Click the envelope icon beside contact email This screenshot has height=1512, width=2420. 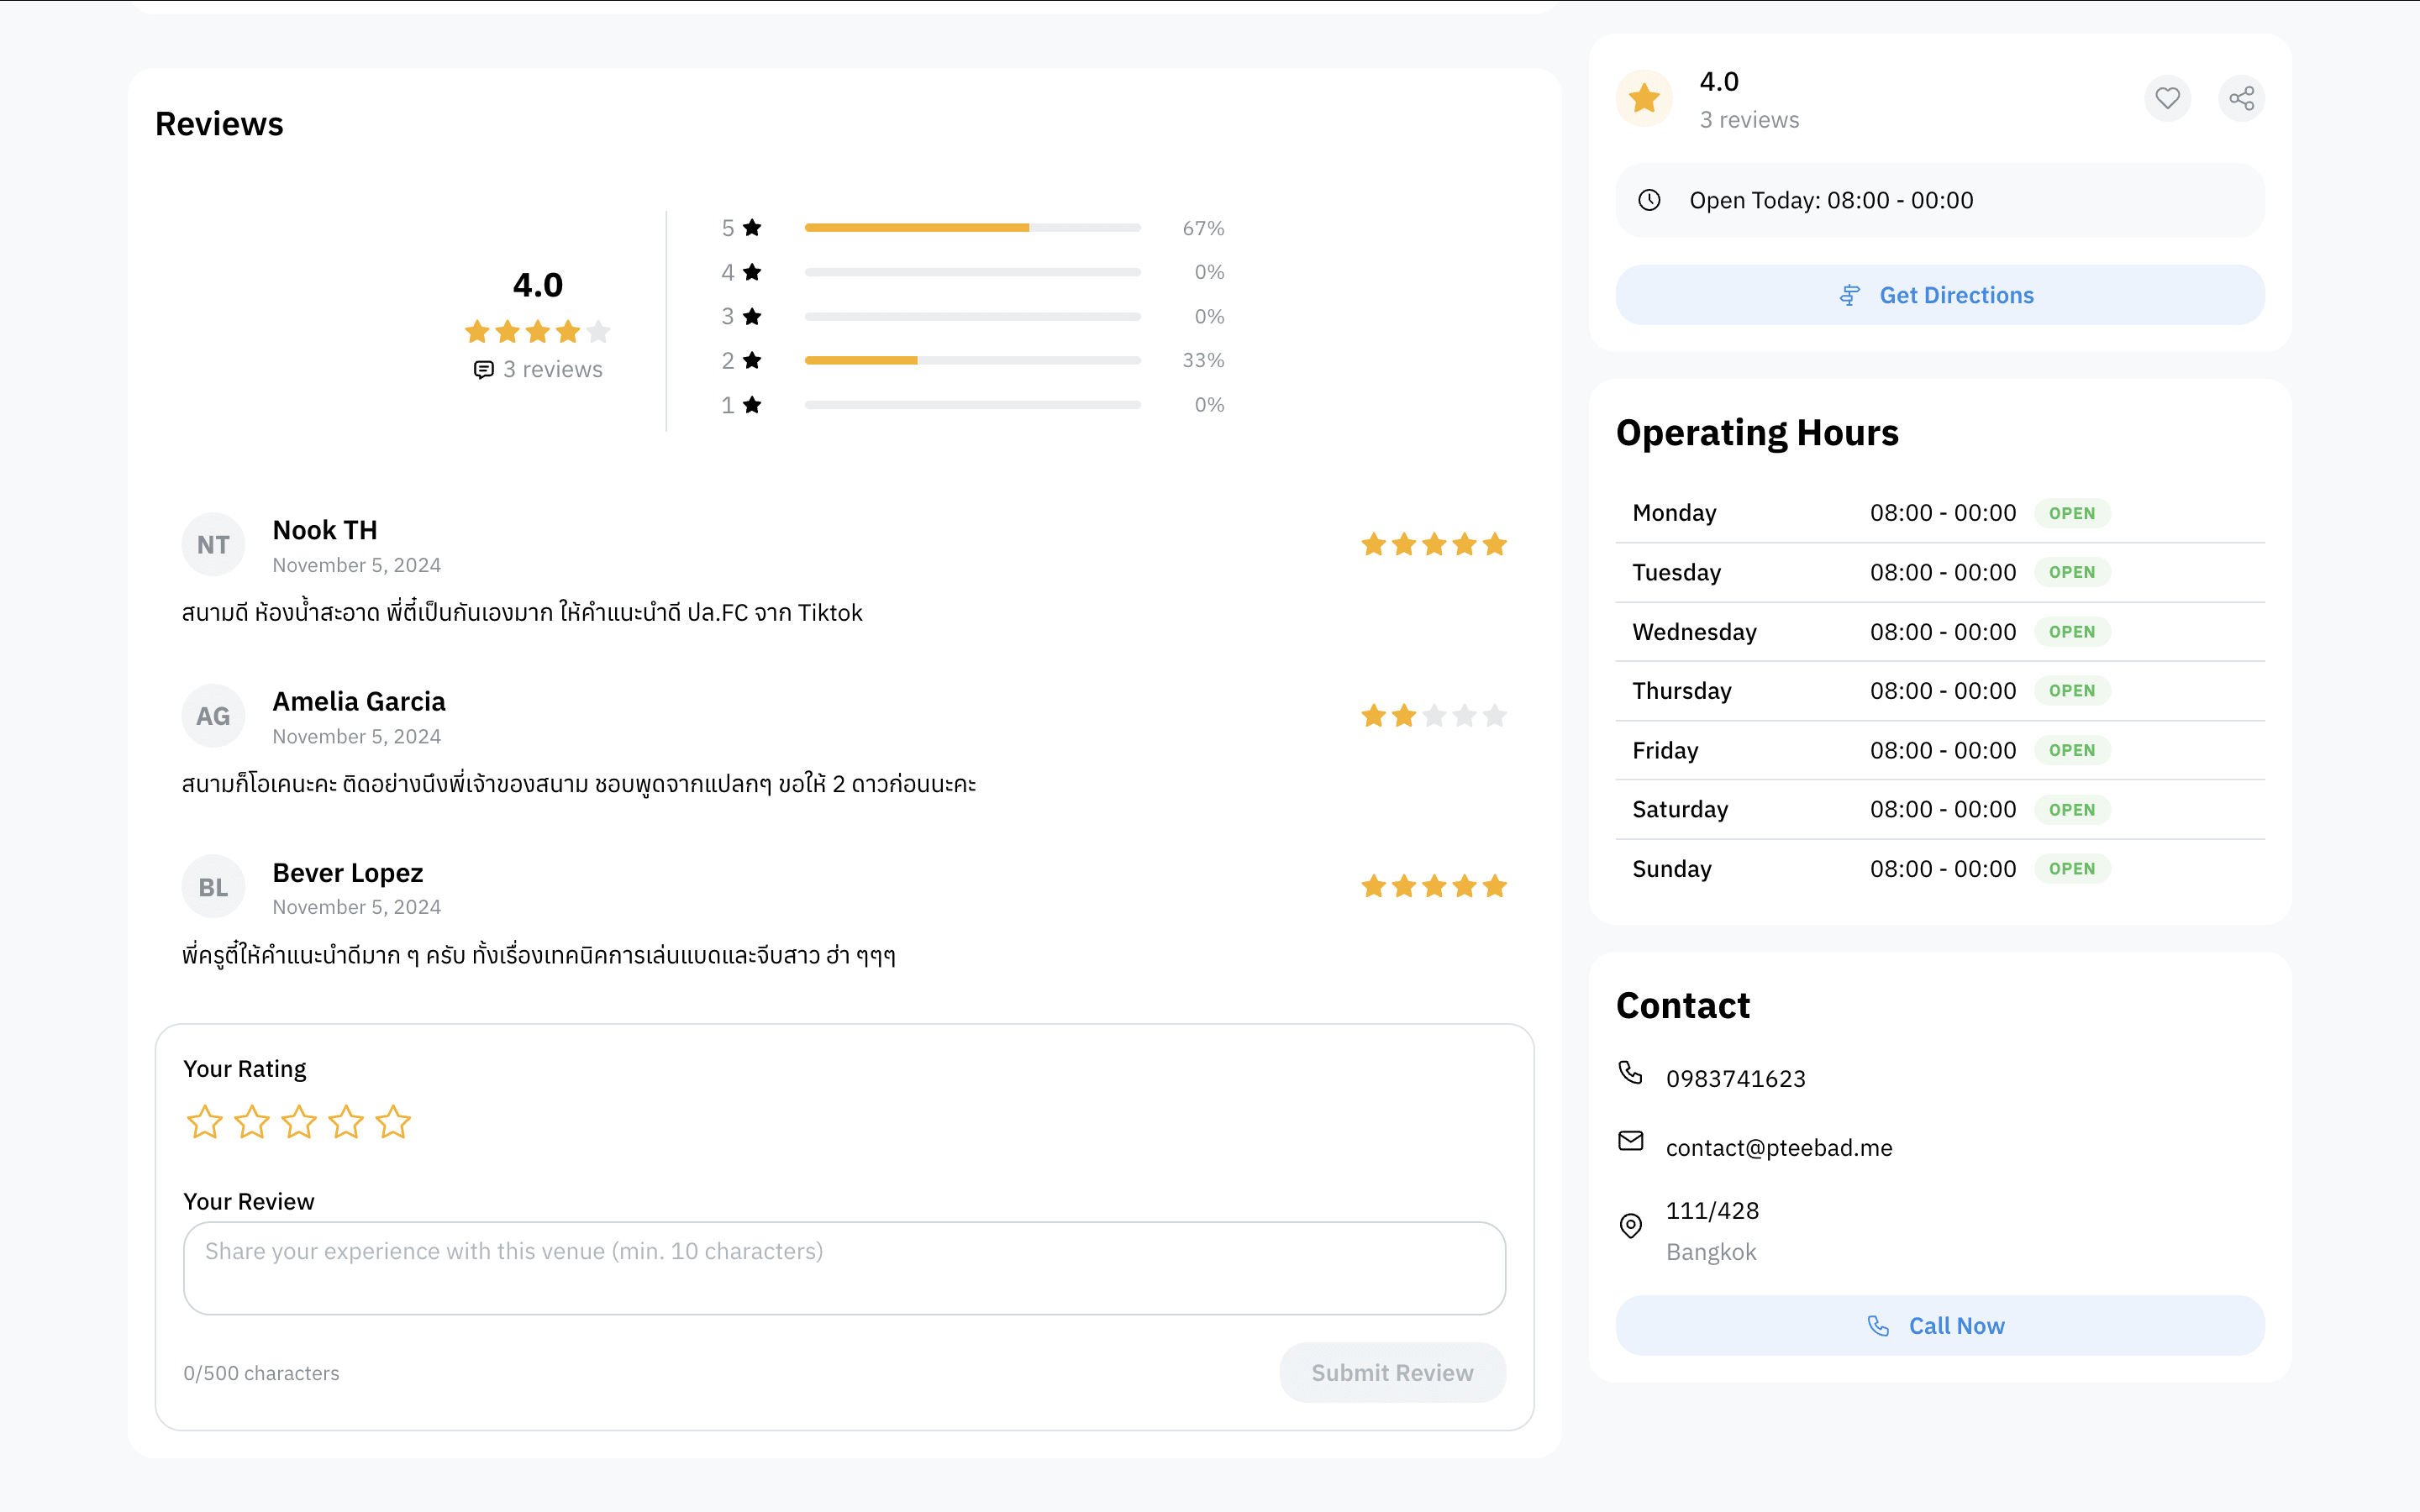pos(1630,1141)
